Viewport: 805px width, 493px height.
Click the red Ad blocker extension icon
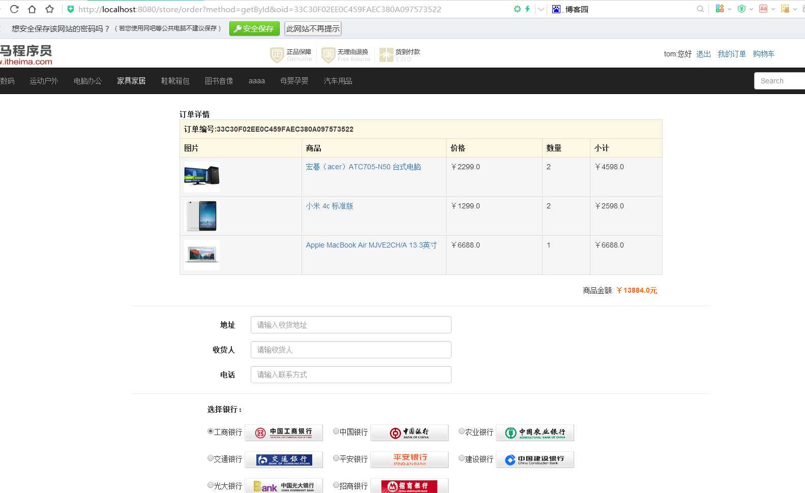click(x=763, y=9)
